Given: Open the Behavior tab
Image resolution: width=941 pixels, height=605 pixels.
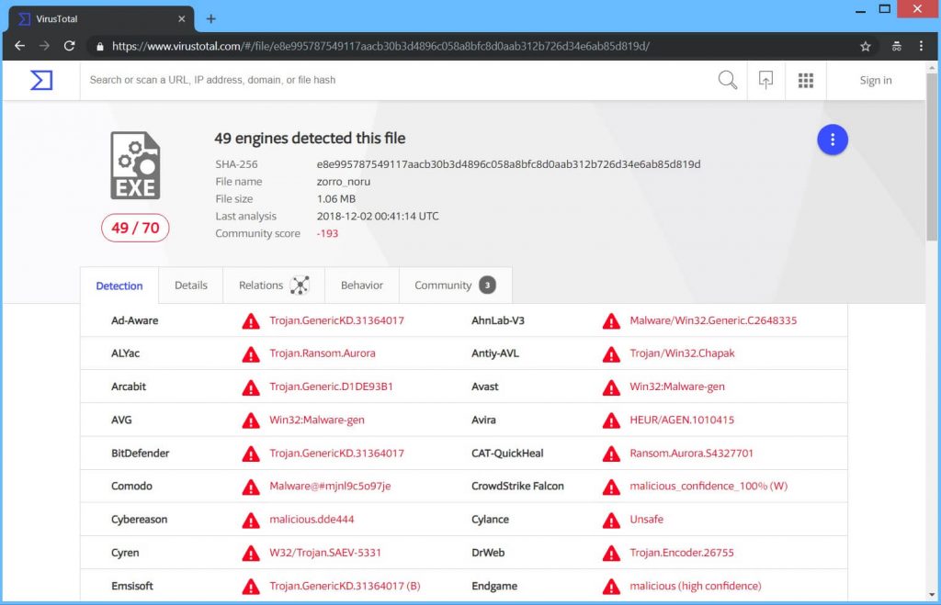Looking at the screenshot, I should click(361, 286).
